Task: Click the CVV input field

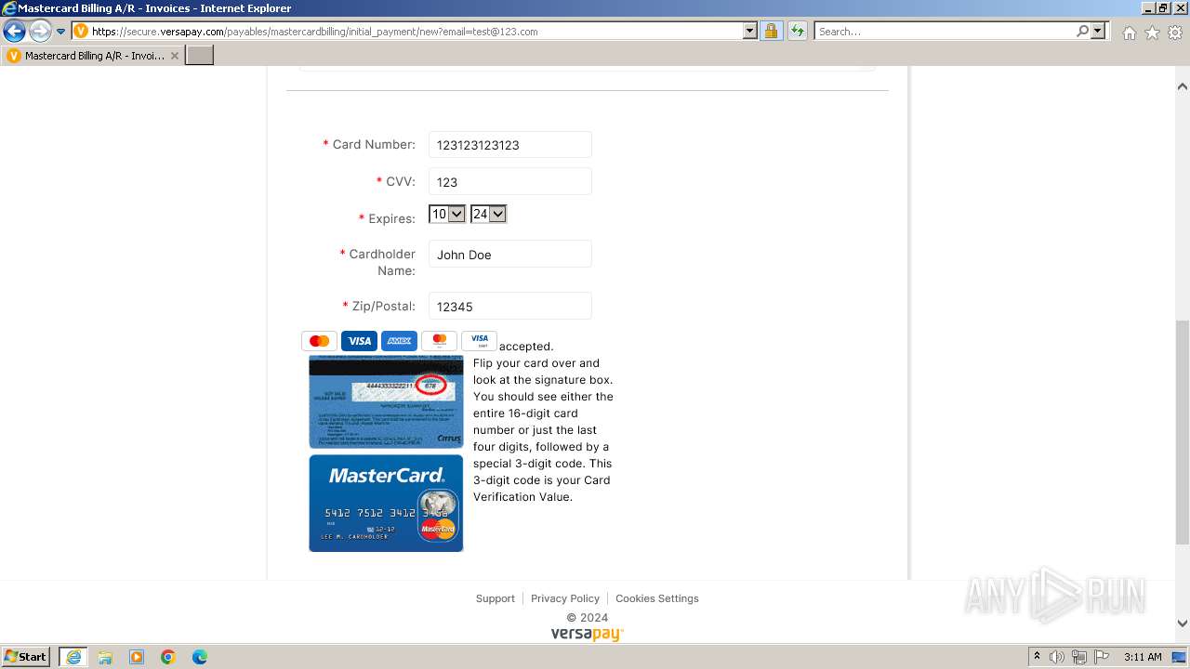Action: pyautogui.click(x=509, y=182)
